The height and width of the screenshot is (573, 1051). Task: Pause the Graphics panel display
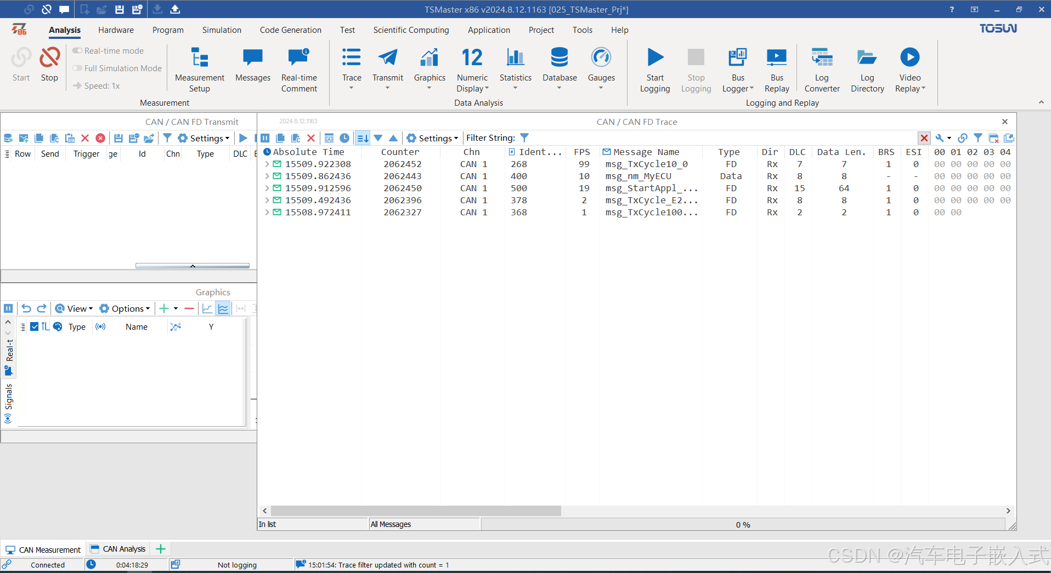8,308
